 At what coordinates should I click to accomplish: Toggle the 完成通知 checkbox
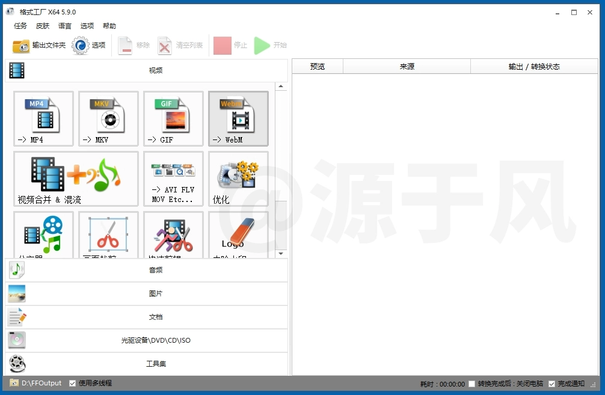click(551, 384)
